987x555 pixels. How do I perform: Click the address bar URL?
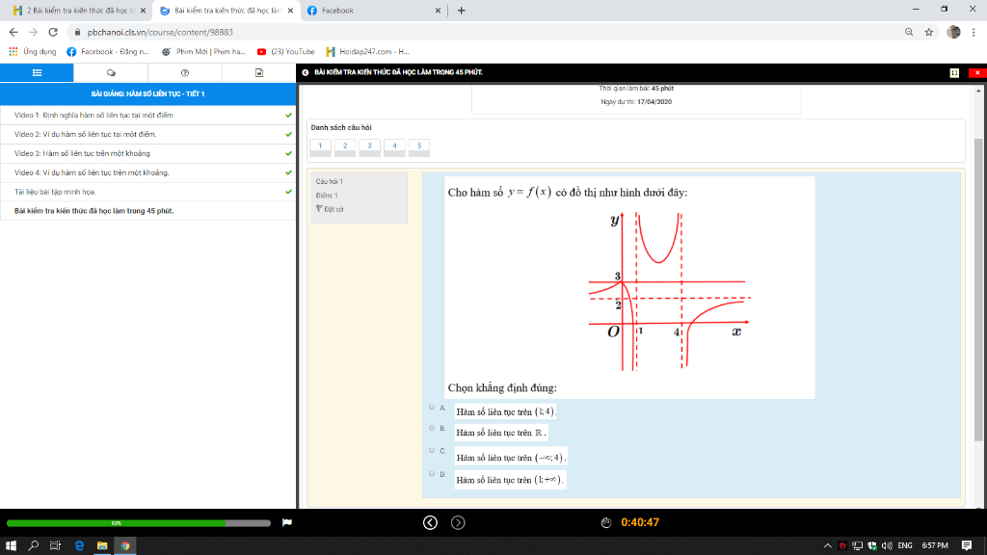pyautogui.click(x=160, y=32)
